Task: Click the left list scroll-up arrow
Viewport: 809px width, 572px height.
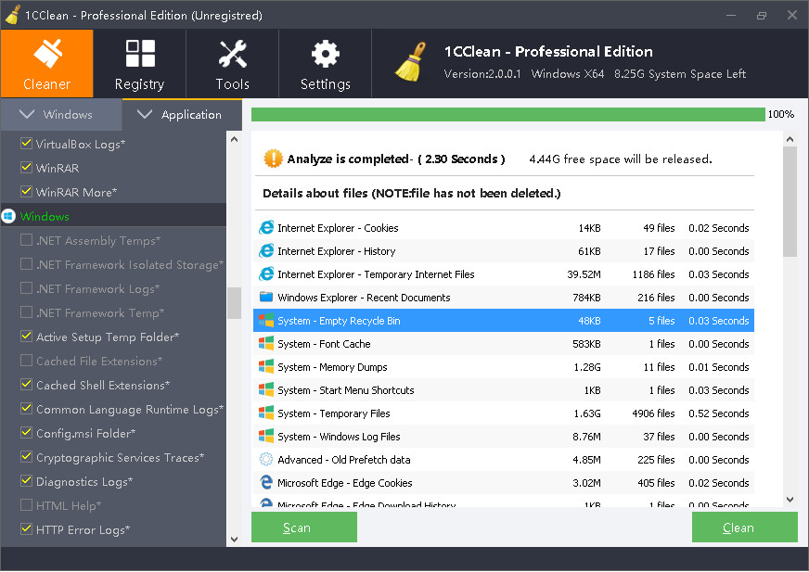Action: tap(234, 139)
